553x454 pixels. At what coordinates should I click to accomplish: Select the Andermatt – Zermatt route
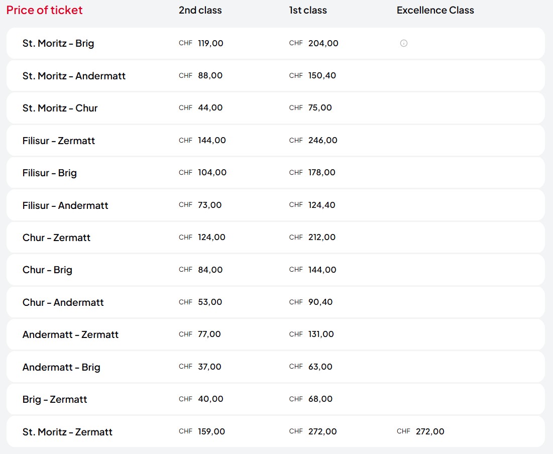click(275, 334)
